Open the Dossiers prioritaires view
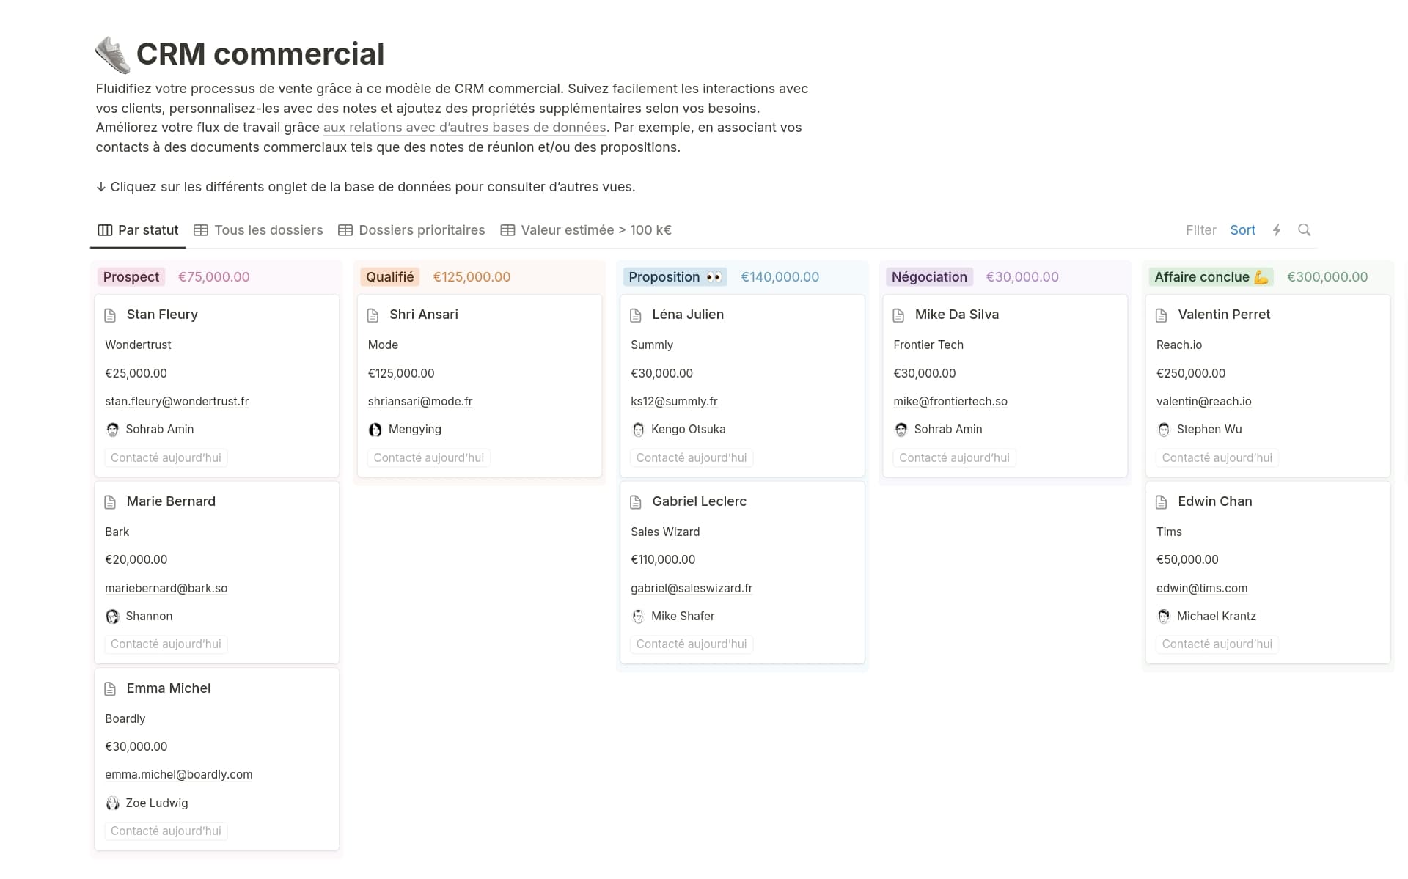The image size is (1408, 879). point(411,230)
